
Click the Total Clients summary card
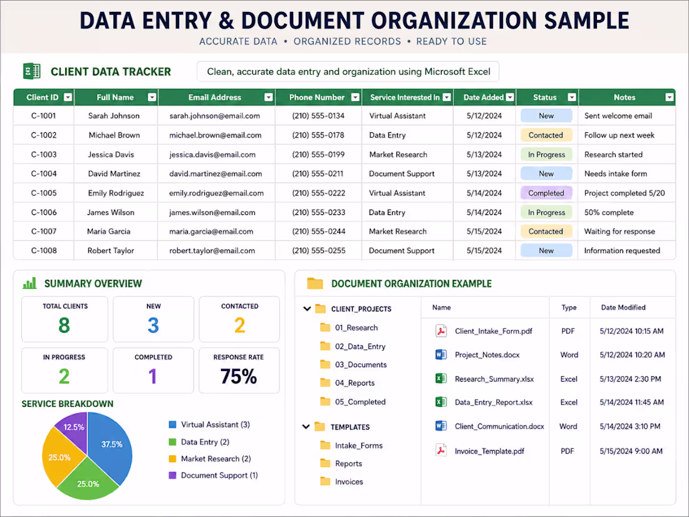pos(65,319)
